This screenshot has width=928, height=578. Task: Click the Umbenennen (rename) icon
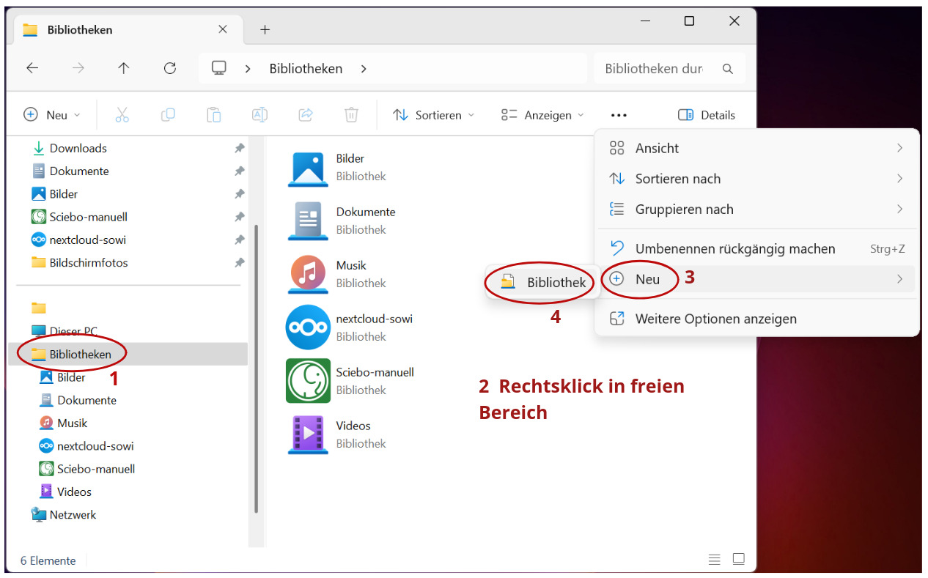(259, 115)
